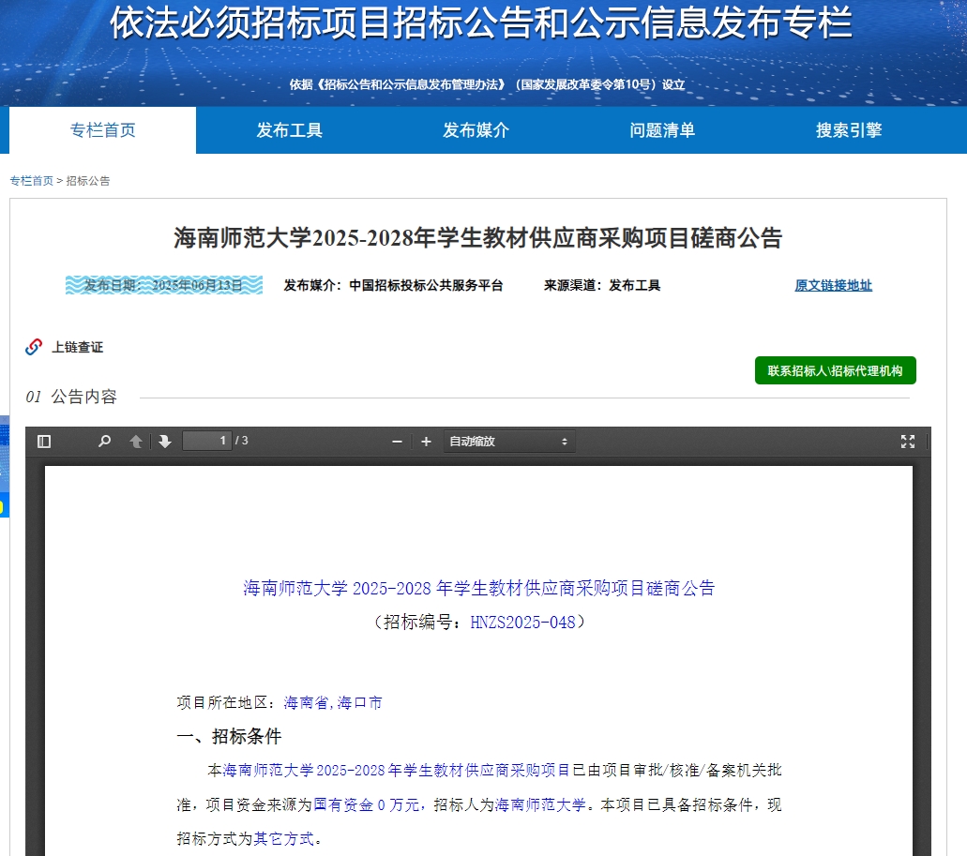
Task: Zoom out the PDF document
Action: (x=397, y=442)
